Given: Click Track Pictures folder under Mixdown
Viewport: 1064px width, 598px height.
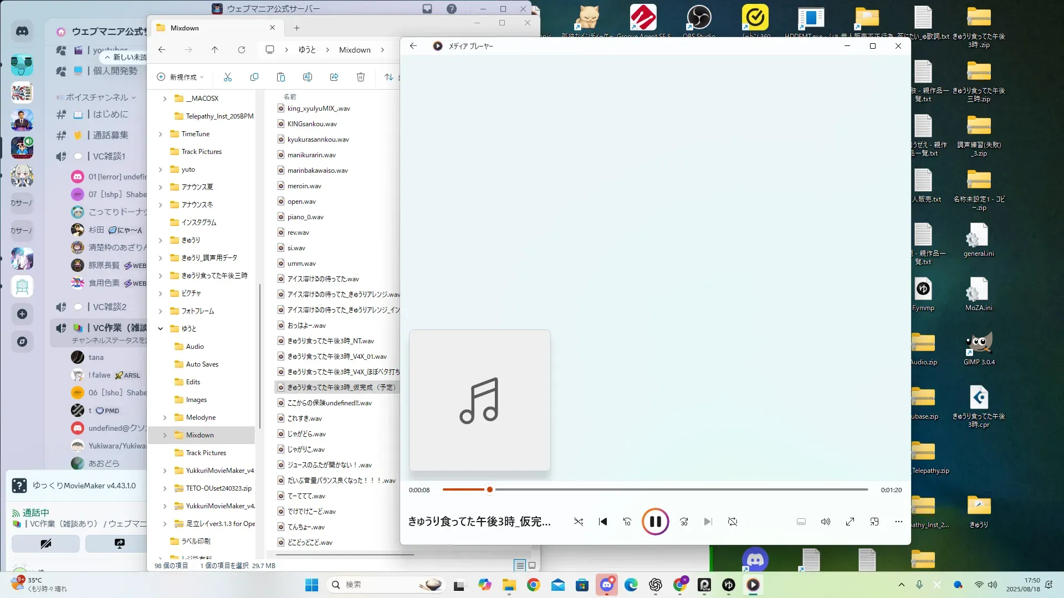Looking at the screenshot, I should [x=206, y=453].
